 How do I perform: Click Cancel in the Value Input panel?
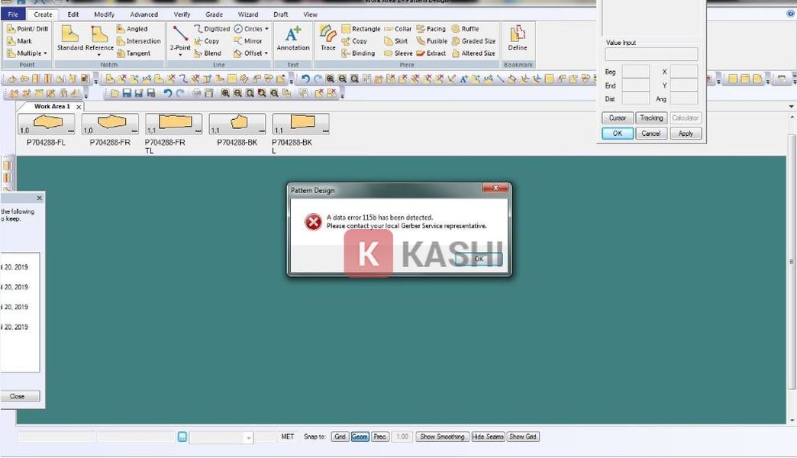[x=650, y=134]
